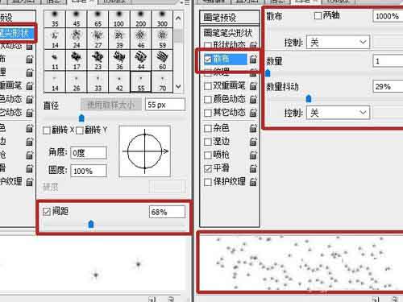This screenshot has width=403, height=302.
Task: Select the 45 soft round brush preset
Action: pos(77,19)
